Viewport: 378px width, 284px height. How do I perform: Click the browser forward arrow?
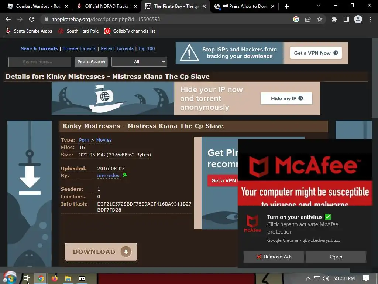coord(20,19)
